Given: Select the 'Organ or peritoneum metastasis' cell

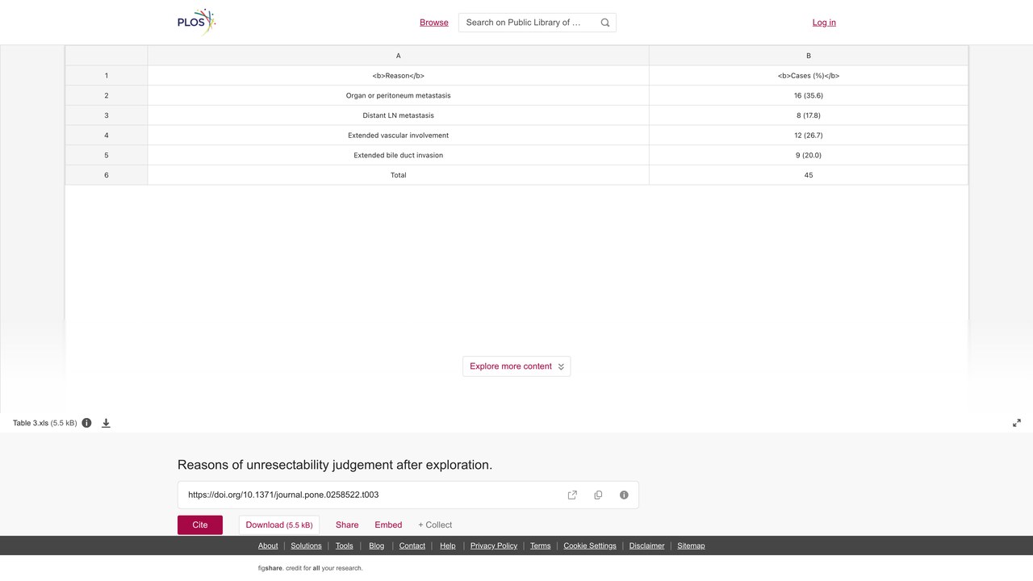Looking at the screenshot, I should click(399, 95).
